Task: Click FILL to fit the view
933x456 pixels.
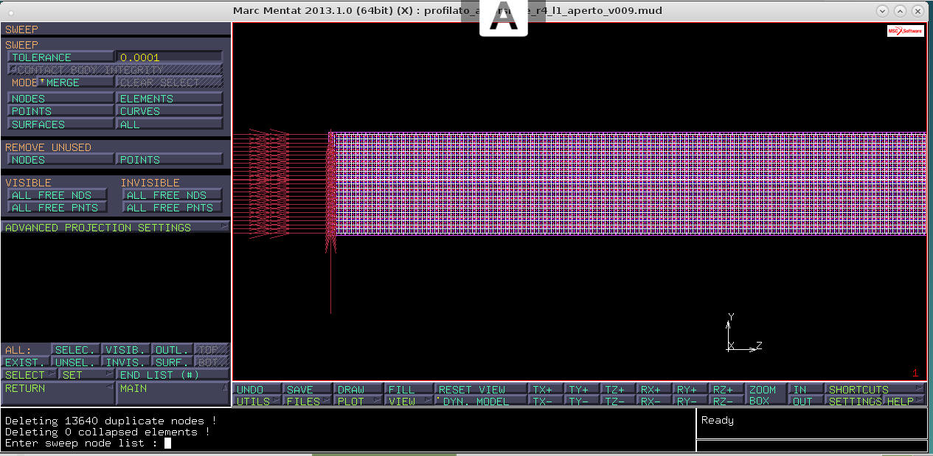Action: [x=409, y=390]
